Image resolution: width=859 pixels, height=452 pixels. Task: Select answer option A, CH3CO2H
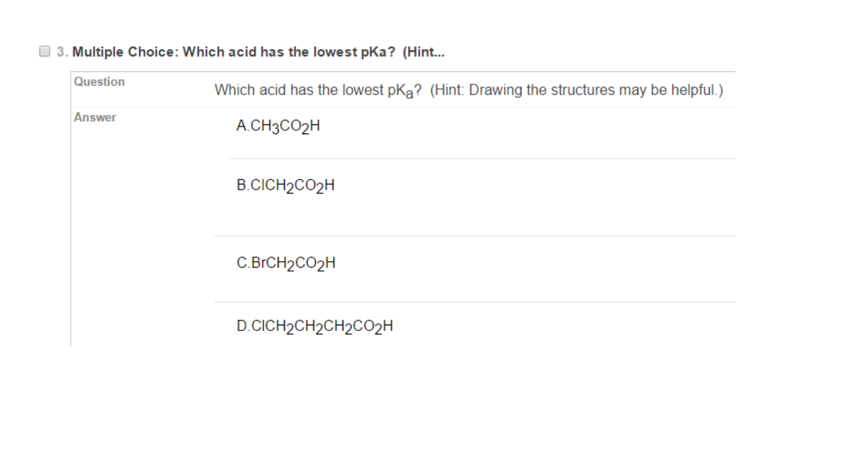click(x=279, y=125)
